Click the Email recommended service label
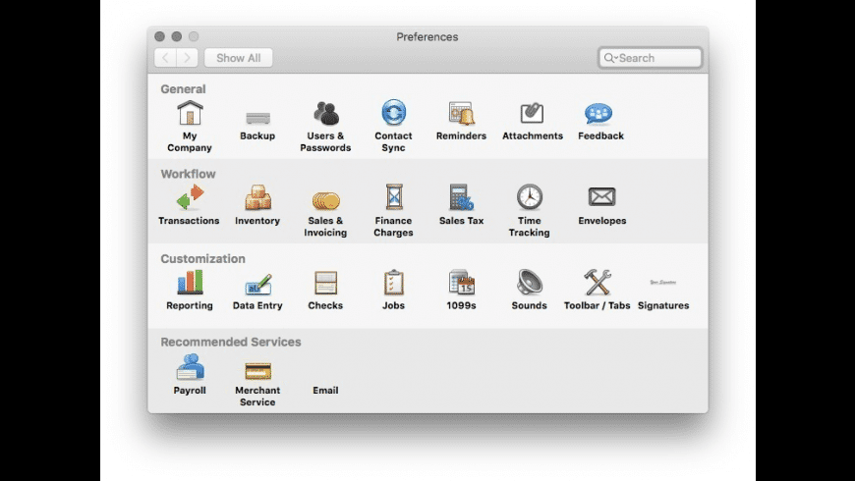 tap(325, 390)
